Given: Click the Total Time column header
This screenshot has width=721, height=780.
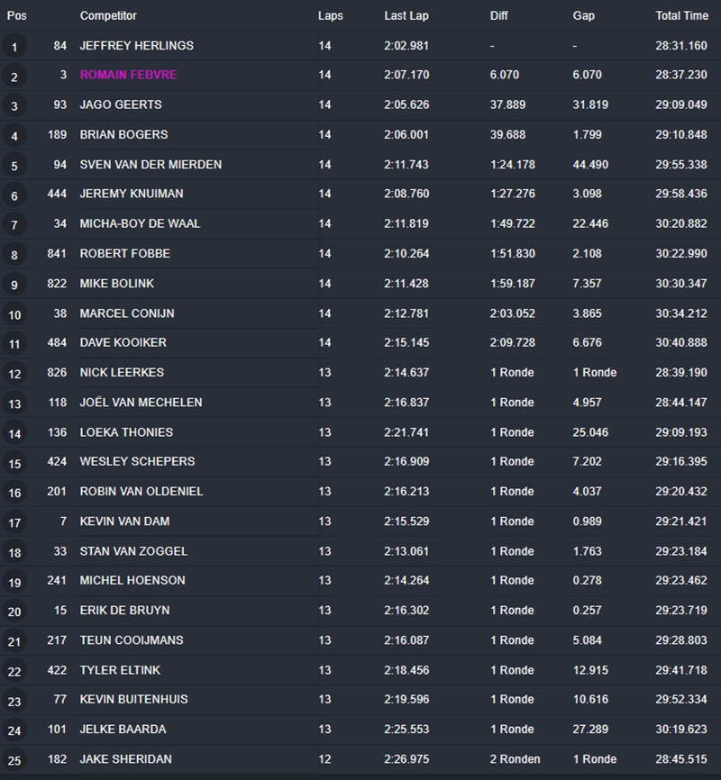Looking at the screenshot, I should [681, 16].
